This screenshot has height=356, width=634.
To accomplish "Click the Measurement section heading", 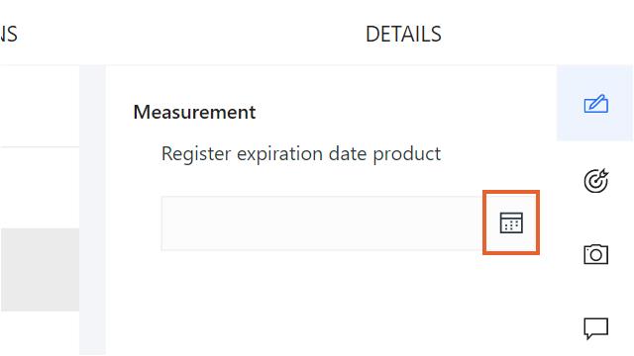I will 194,112.
